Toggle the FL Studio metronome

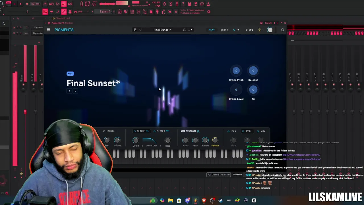pyautogui.click(x=45, y=4)
